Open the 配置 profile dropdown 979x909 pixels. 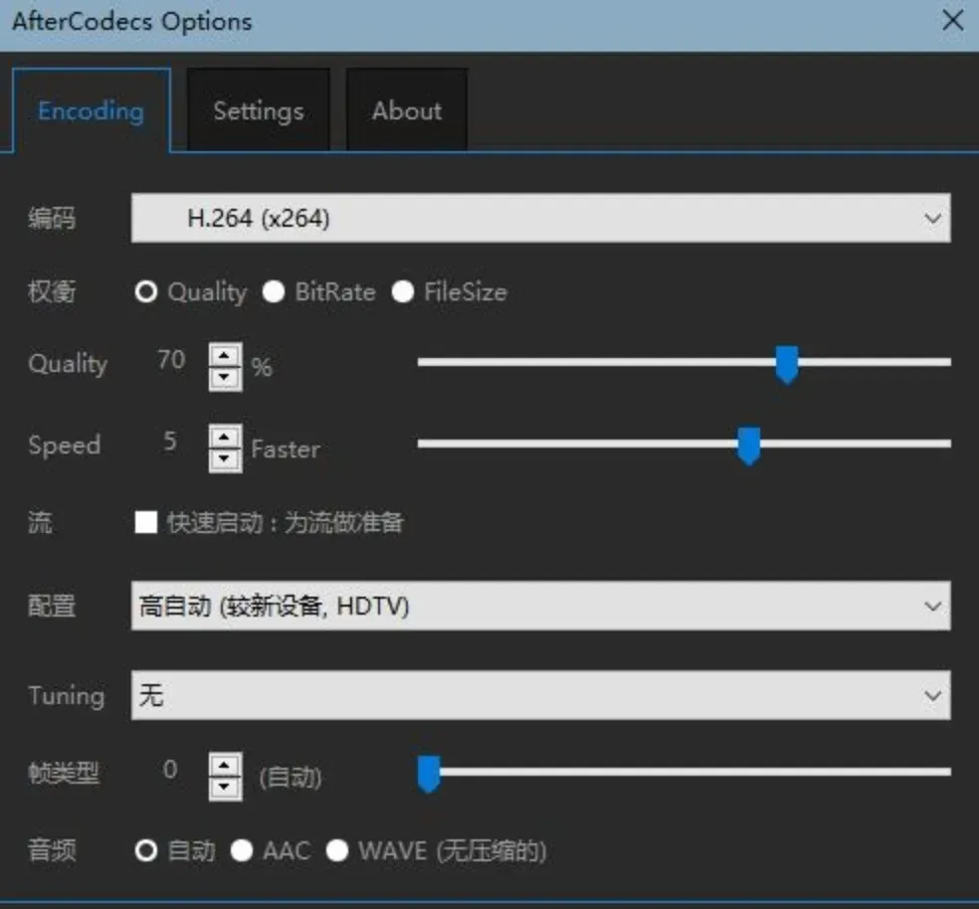pyautogui.click(x=540, y=606)
